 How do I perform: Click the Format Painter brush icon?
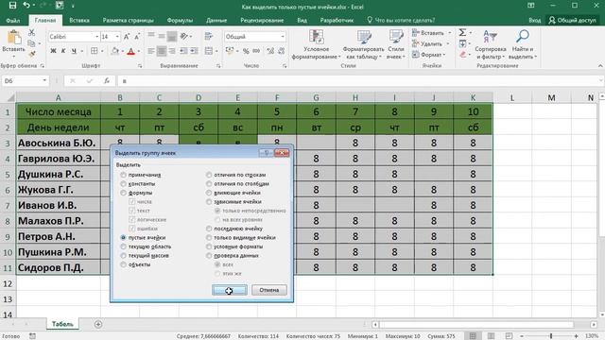(x=31, y=54)
